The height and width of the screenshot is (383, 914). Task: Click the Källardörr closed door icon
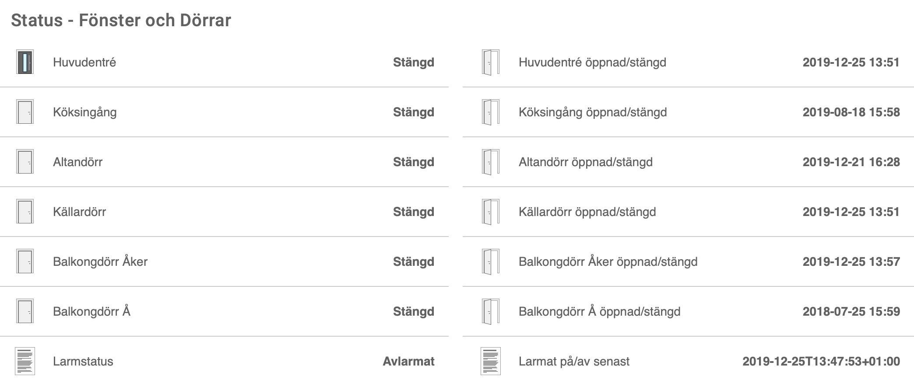(25, 212)
